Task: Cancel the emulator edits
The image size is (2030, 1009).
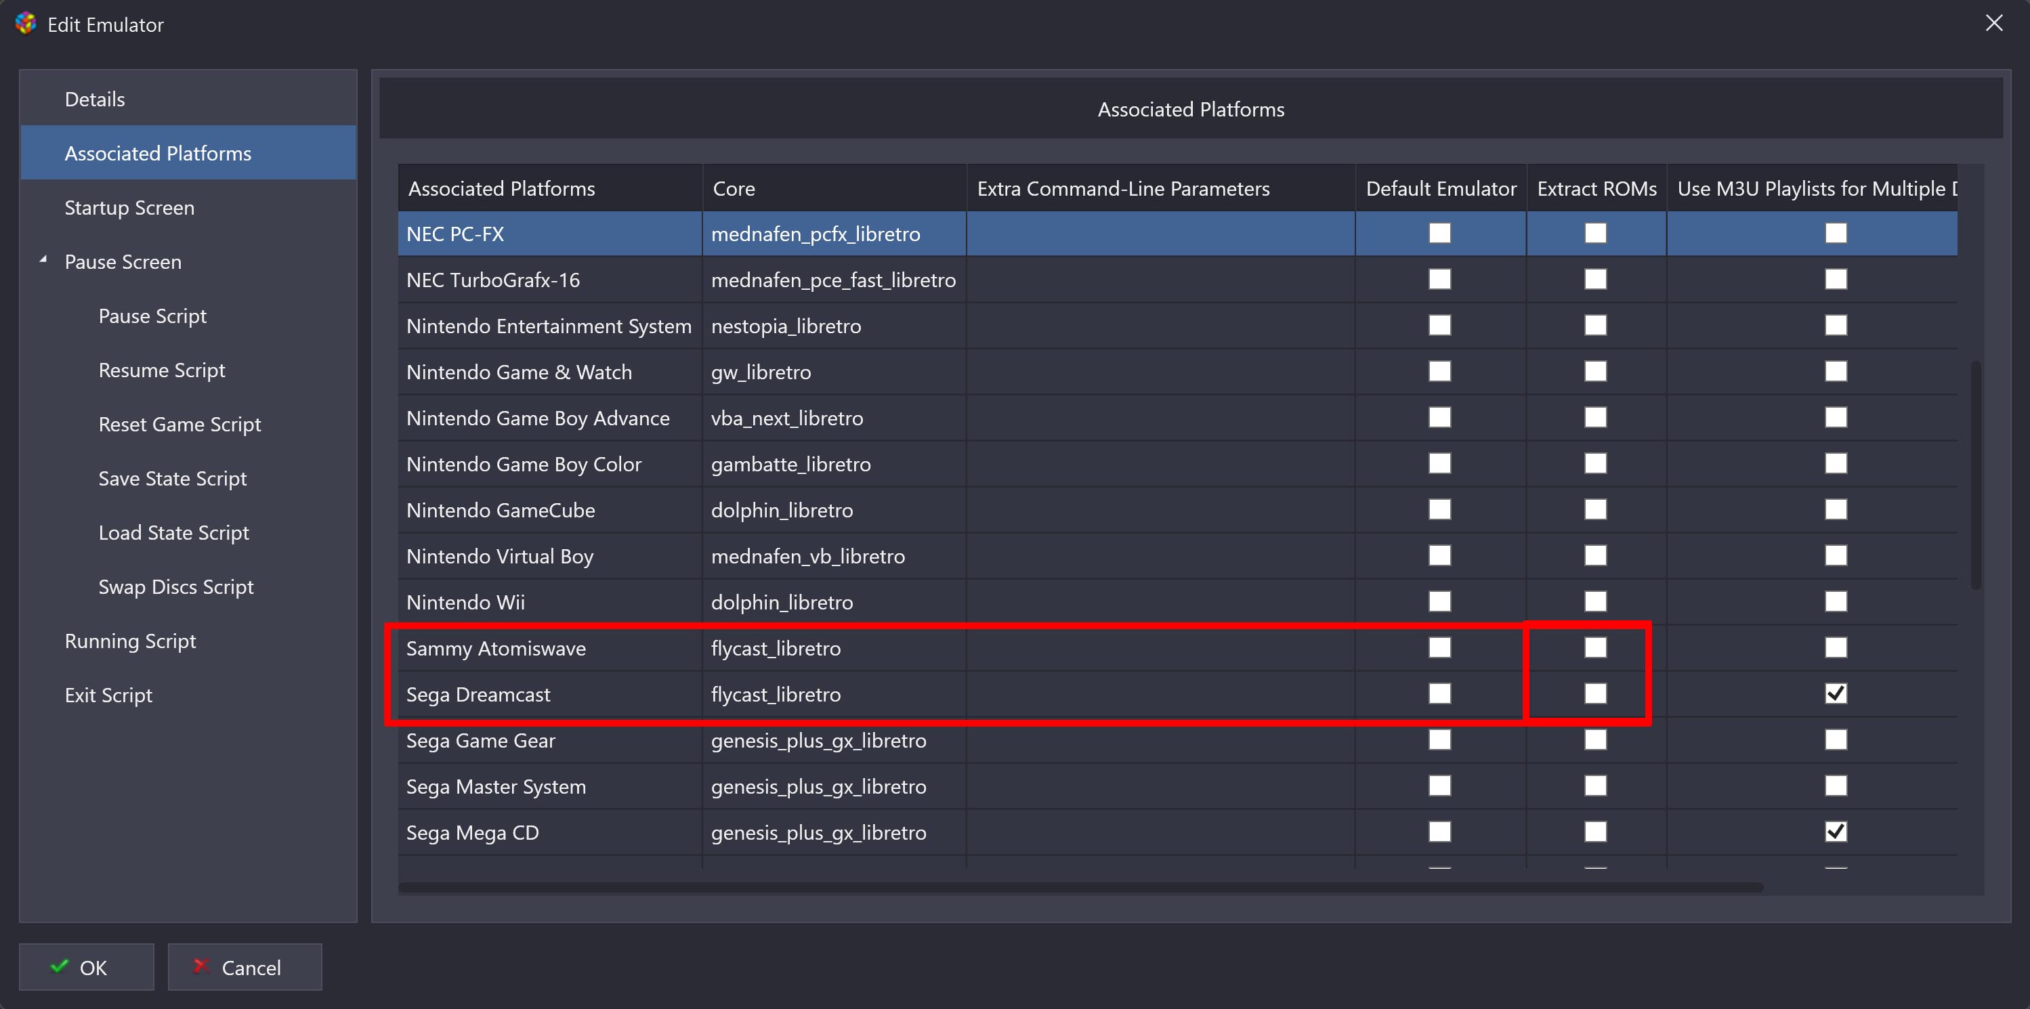Action: [245, 966]
